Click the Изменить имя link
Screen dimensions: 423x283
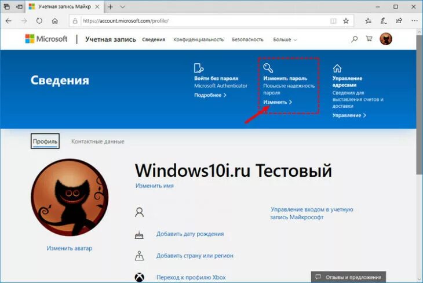(155, 186)
